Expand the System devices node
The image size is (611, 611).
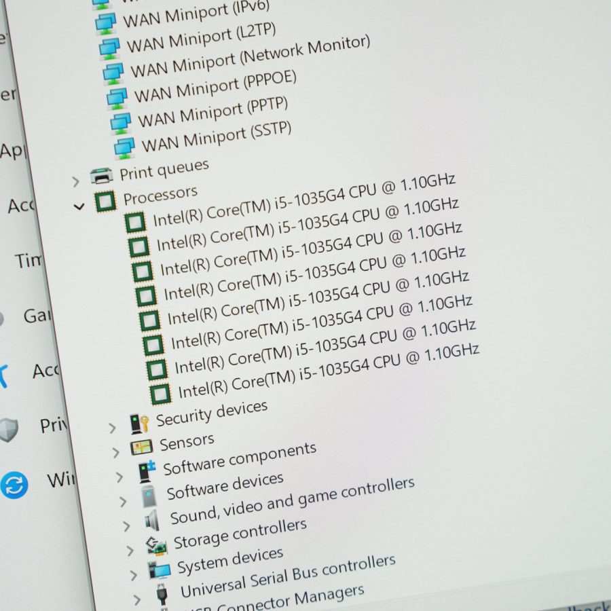click(134, 576)
